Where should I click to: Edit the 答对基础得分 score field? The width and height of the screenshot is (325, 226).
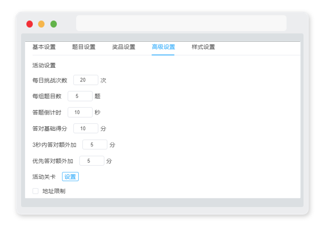86,128
